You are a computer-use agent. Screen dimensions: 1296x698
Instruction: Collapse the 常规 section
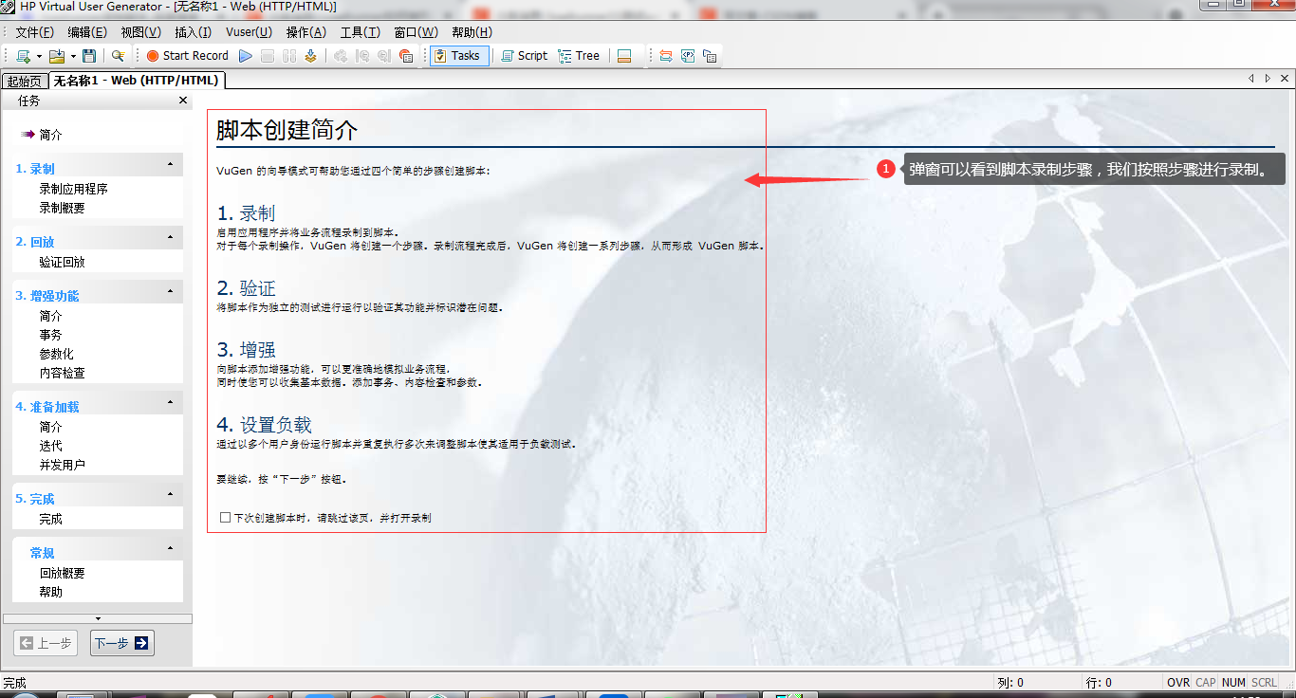(170, 549)
